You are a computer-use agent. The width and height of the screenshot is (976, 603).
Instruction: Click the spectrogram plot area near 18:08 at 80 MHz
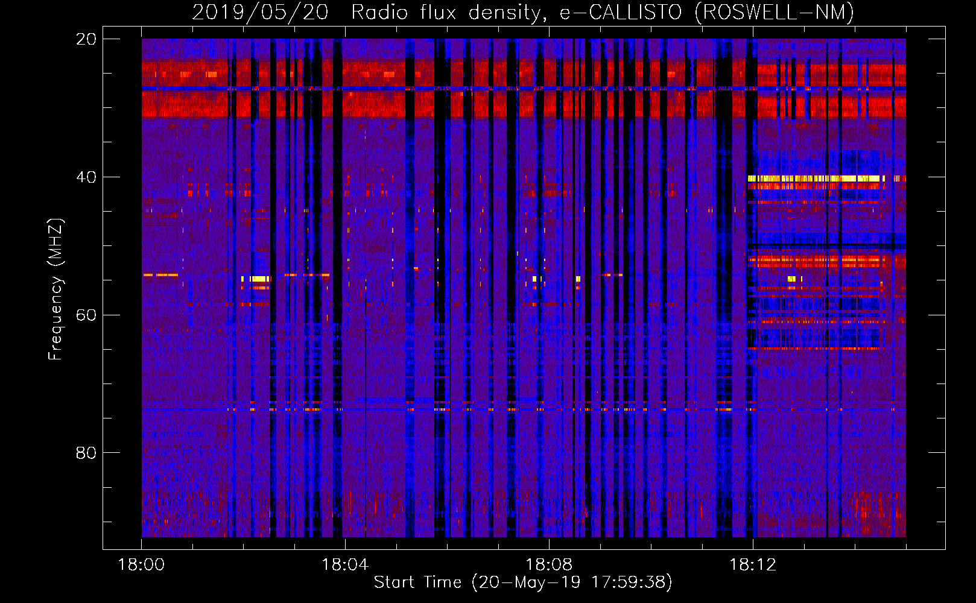pyautogui.click(x=549, y=452)
